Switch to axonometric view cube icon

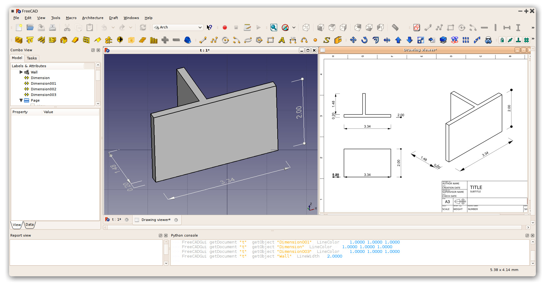click(x=306, y=28)
